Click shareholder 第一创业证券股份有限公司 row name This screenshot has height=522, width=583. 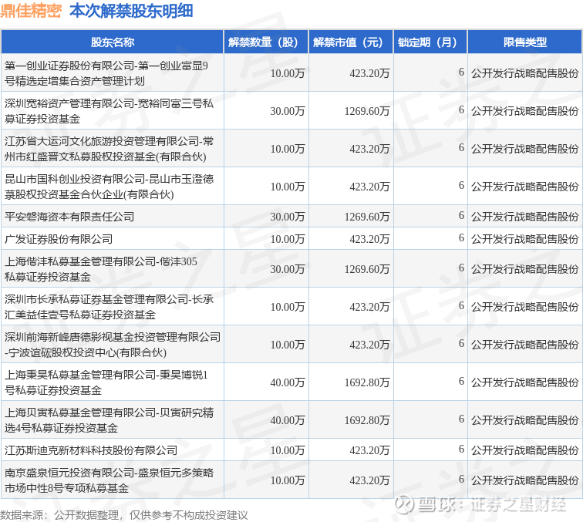[x=106, y=73]
